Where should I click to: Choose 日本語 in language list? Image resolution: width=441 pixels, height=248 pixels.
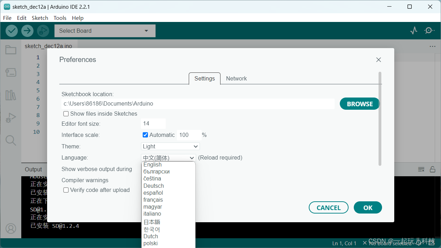[168, 222]
